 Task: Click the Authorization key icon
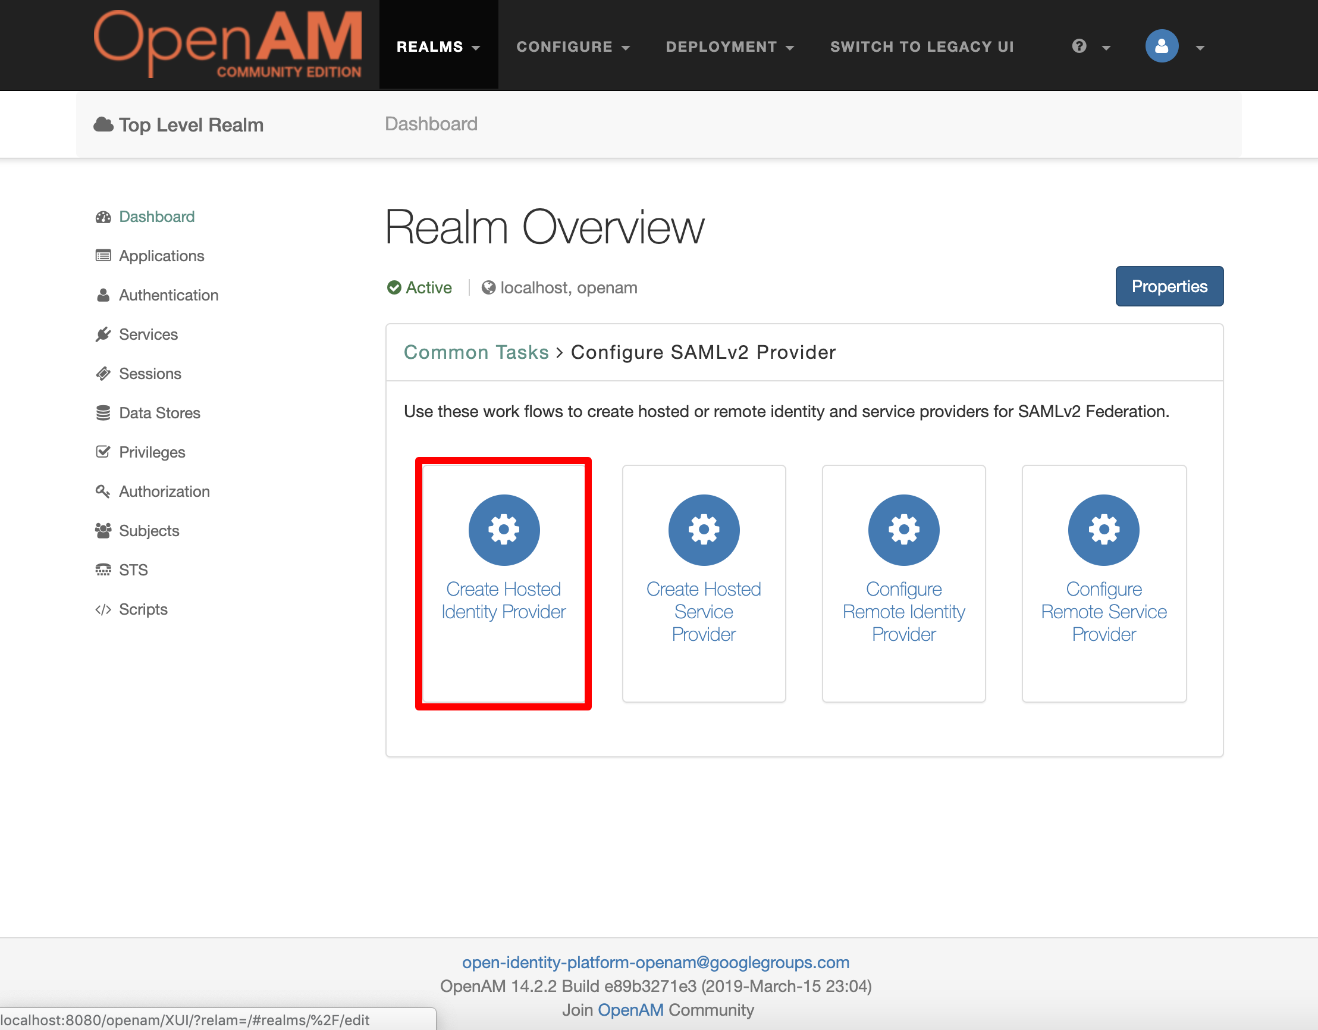click(103, 491)
